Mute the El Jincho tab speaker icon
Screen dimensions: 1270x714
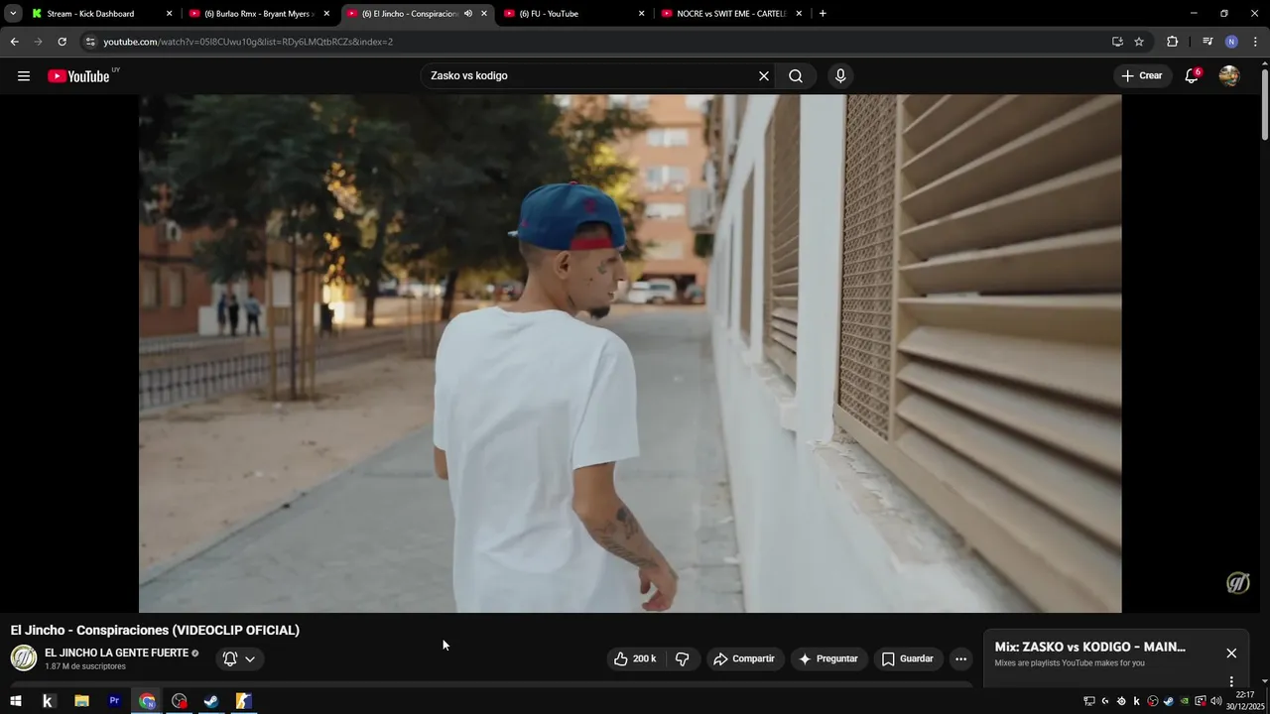click(x=468, y=14)
